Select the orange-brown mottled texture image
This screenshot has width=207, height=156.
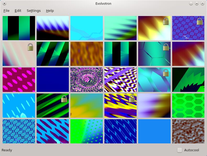[87, 54]
